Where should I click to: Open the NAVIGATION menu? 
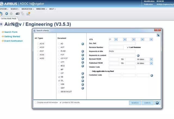point(28,9)
